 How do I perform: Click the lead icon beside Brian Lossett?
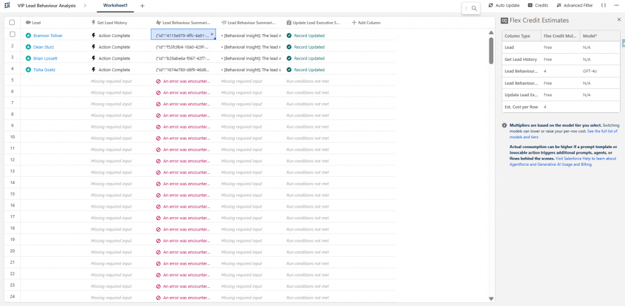pyautogui.click(x=28, y=59)
